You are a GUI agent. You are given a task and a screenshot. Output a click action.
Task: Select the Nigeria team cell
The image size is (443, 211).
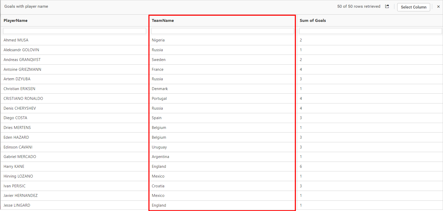[158, 40]
